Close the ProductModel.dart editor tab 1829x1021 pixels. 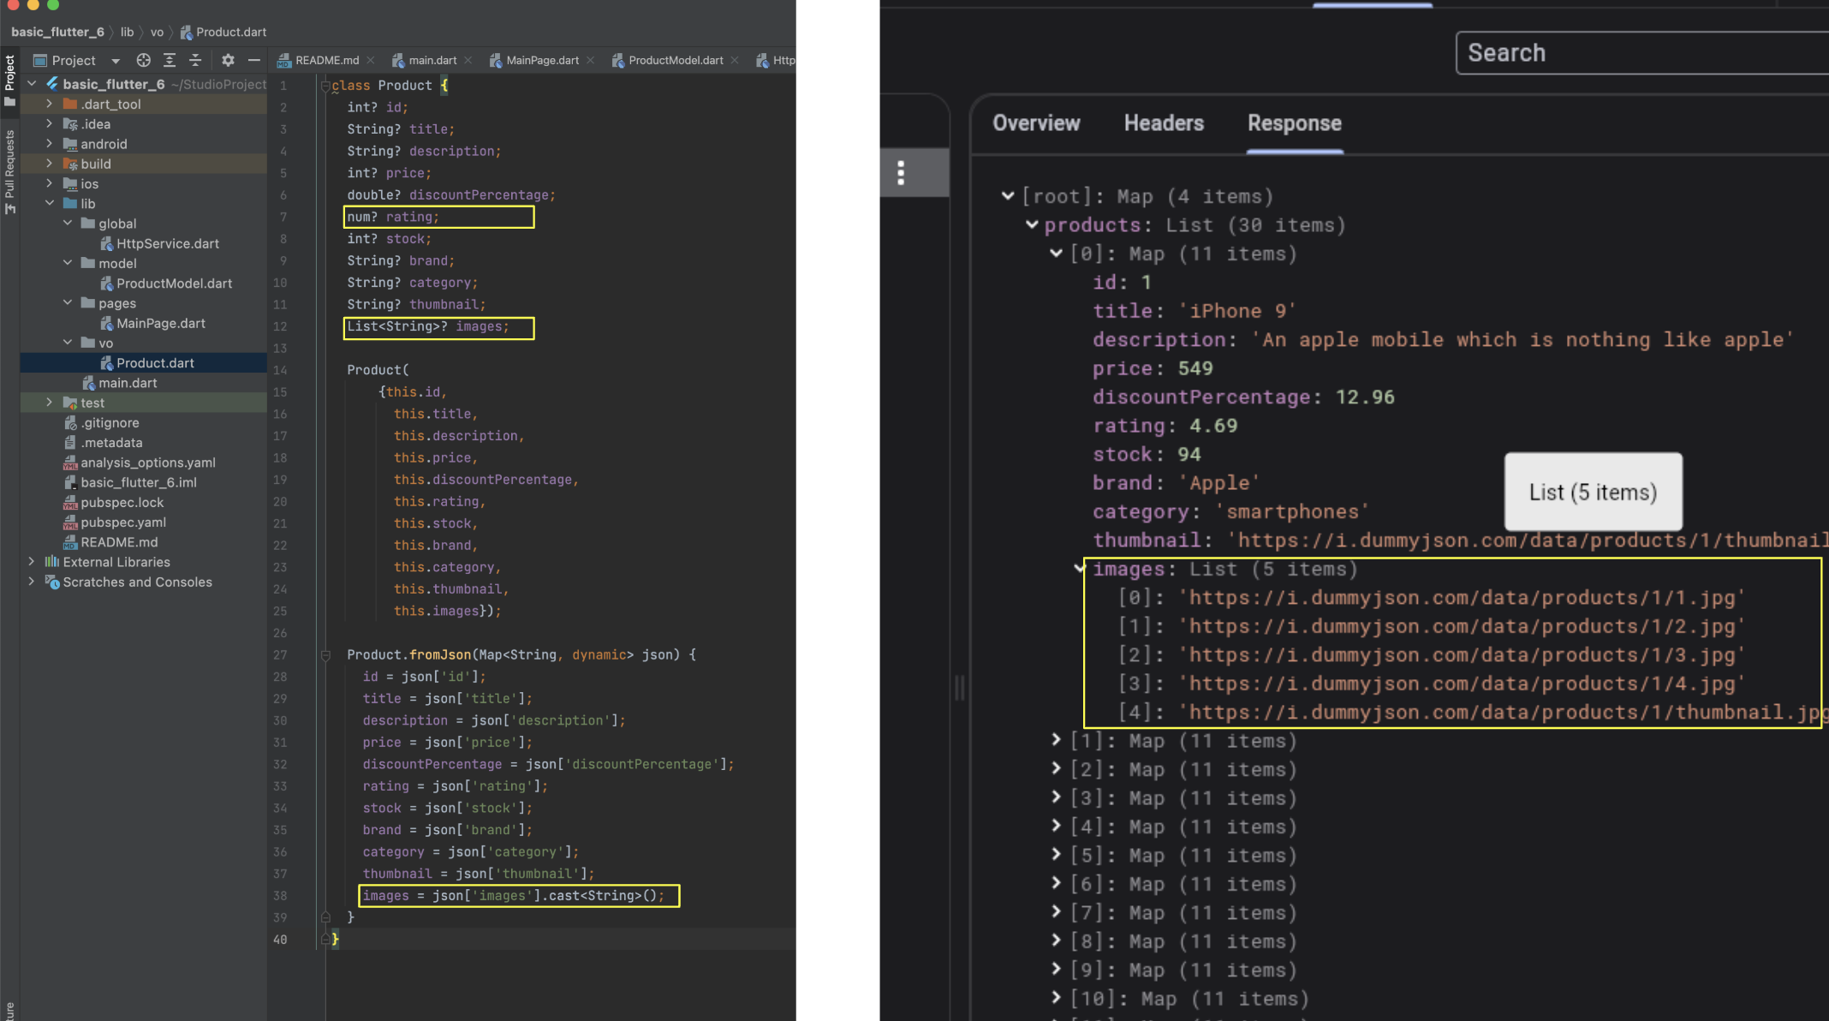[x=735, y=60]
